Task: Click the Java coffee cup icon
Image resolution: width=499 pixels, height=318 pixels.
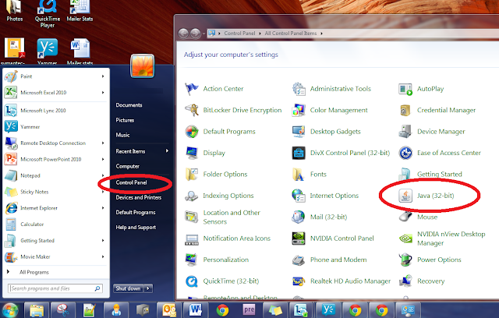Action: (405, 196)
